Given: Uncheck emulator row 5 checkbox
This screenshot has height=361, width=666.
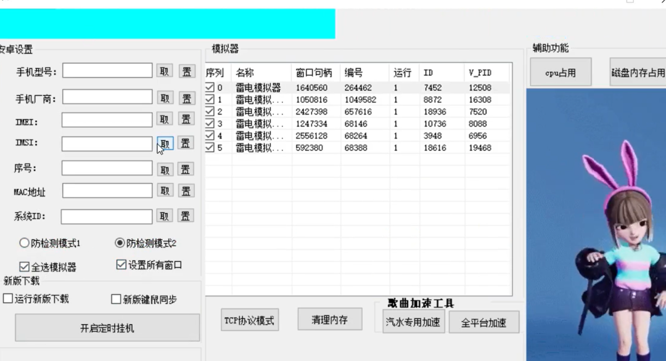Looking at the screenshot, I should click(210, 148).
